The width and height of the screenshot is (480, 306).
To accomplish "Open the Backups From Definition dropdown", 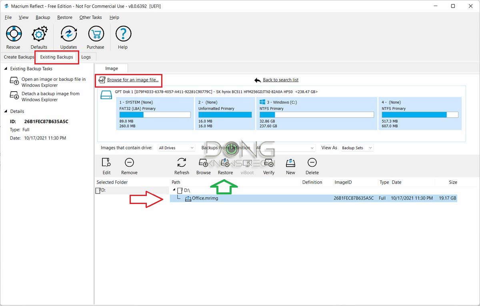I will pyautogui.click(x=285, y=148).
